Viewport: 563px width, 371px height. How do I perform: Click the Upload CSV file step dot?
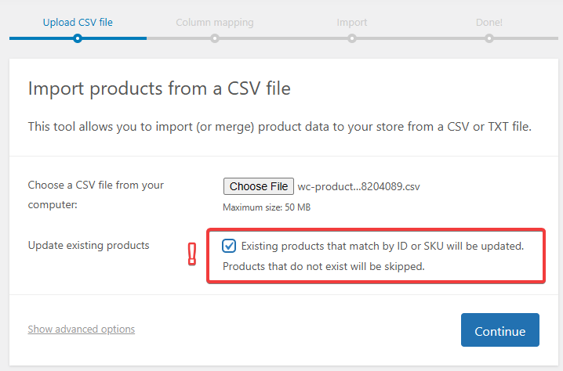click(x=77, y=38)
